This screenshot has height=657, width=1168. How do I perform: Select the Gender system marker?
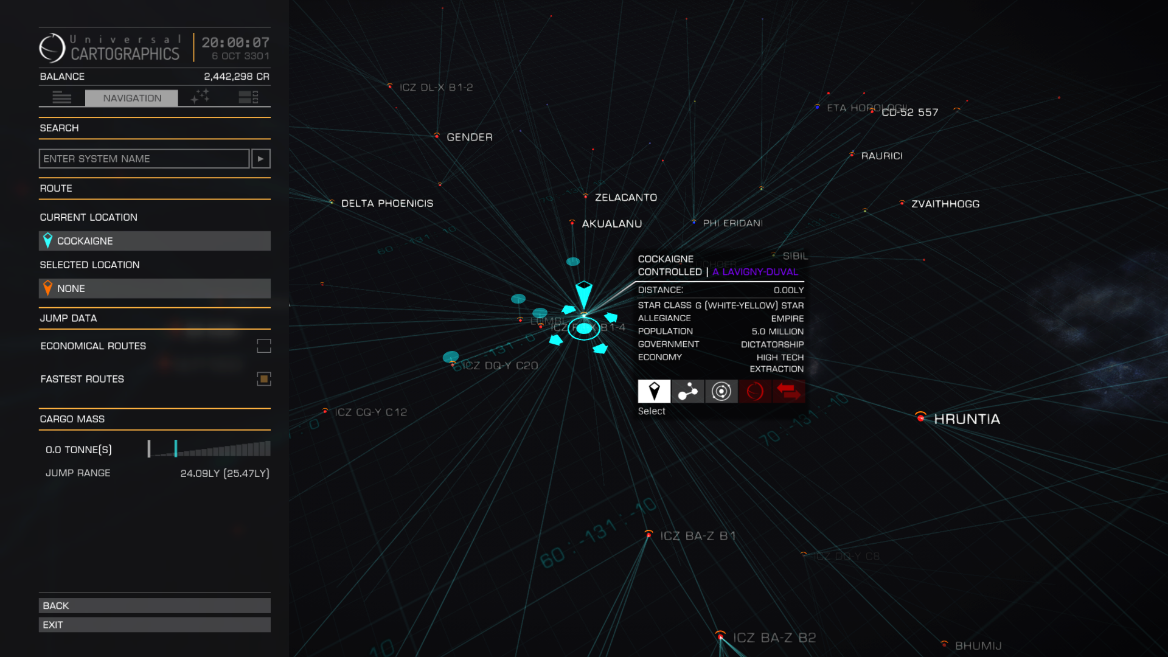point(437,136)
